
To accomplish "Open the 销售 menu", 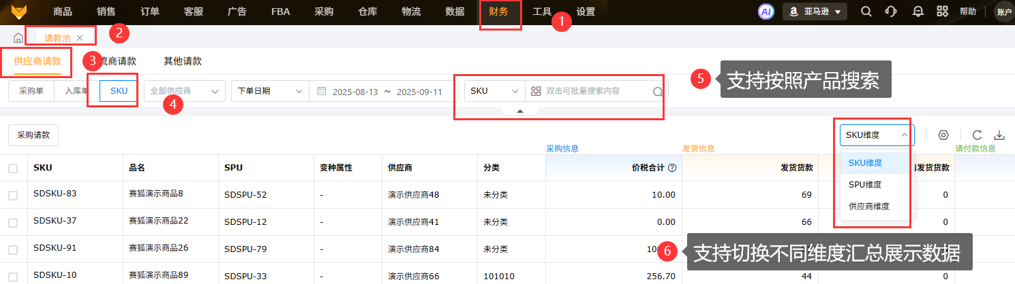I will pos(106,12).
